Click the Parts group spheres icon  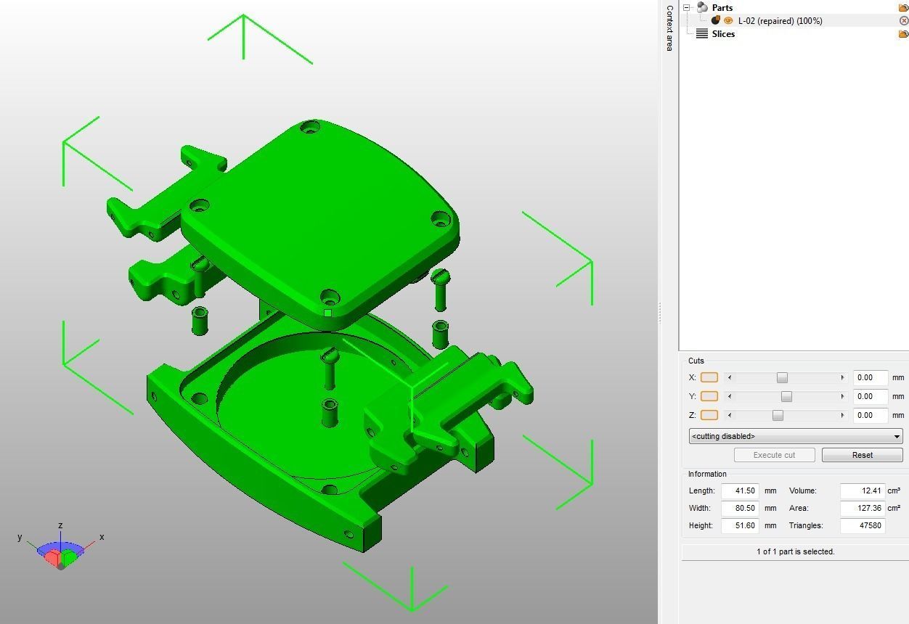(702, 7)
